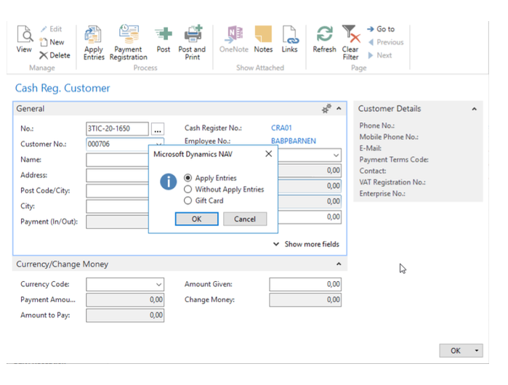Viewport: 508px width, 385px height.
Task: Click the Amount Given input field
Action: pyautogui.click(x=305, y=284)
